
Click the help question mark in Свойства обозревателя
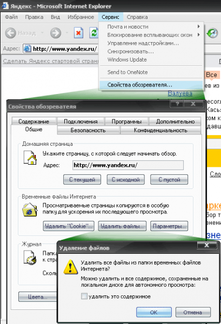coord(177,104)
